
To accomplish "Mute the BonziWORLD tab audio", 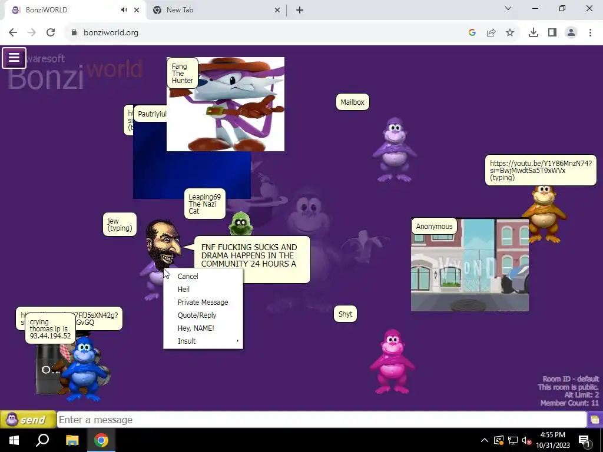I will (124, 10).
